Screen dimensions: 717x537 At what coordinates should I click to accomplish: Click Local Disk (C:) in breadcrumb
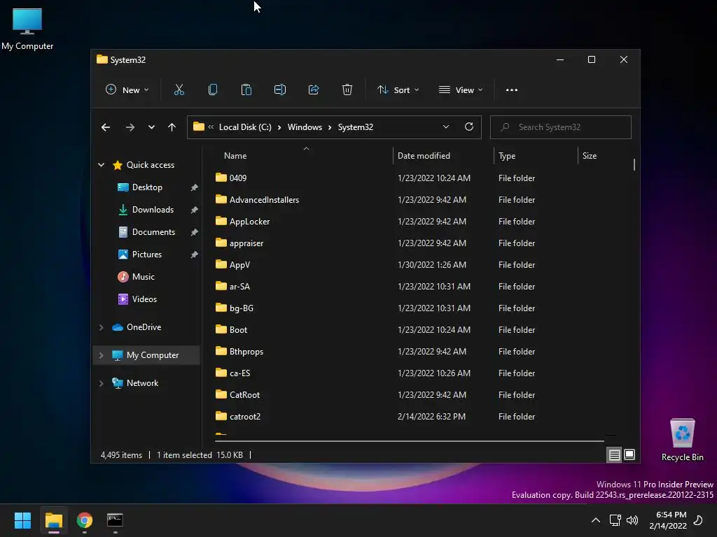[245, 127]
